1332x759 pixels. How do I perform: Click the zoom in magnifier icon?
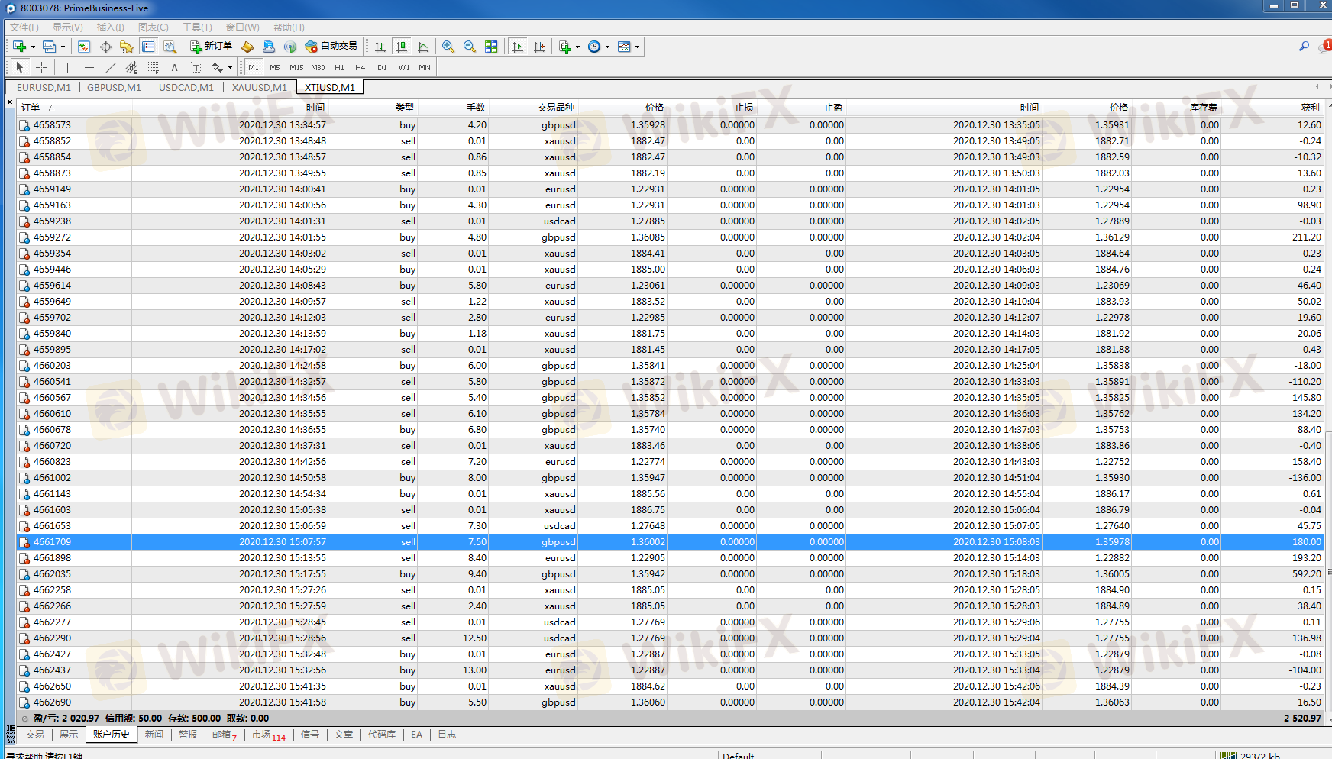[x=448, y=47]
